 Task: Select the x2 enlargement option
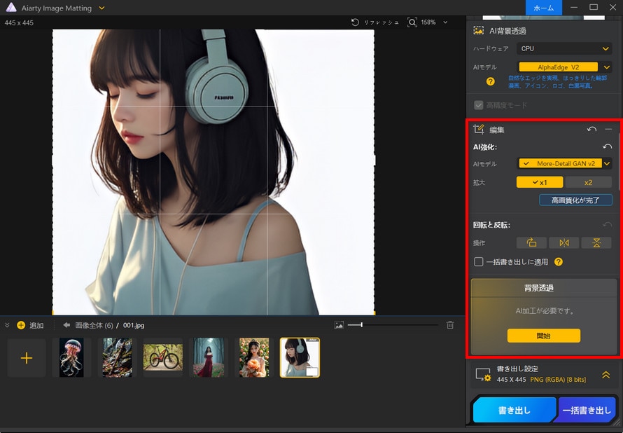(x=588, y=182)
